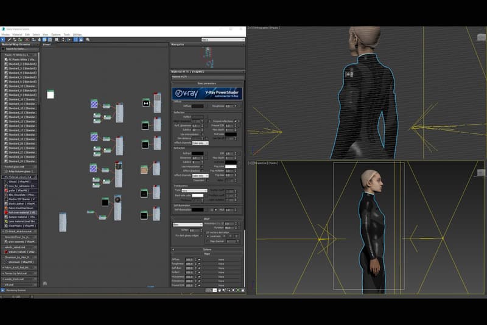Expand the Options rollout
The height and width of the screenshot is (325, 487).
(x=207, y=250)
